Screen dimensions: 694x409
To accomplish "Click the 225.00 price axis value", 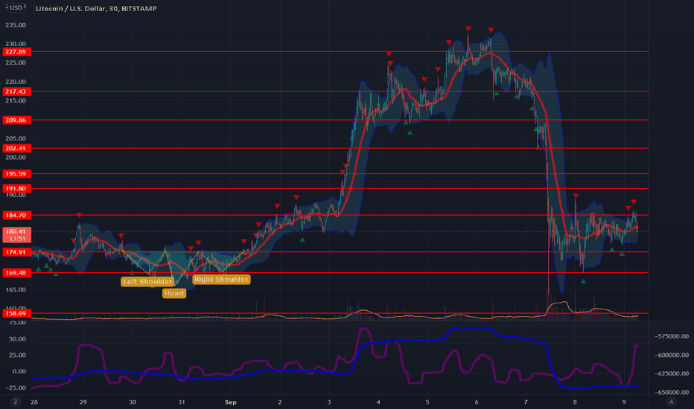I will [16, 62].
